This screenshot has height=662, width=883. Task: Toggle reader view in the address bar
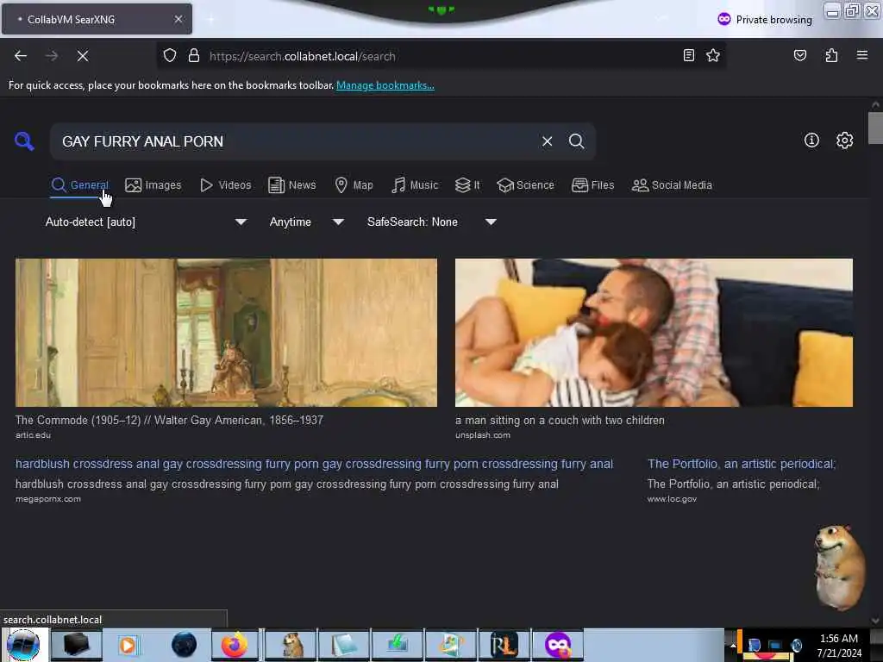(x=689, y=55)
